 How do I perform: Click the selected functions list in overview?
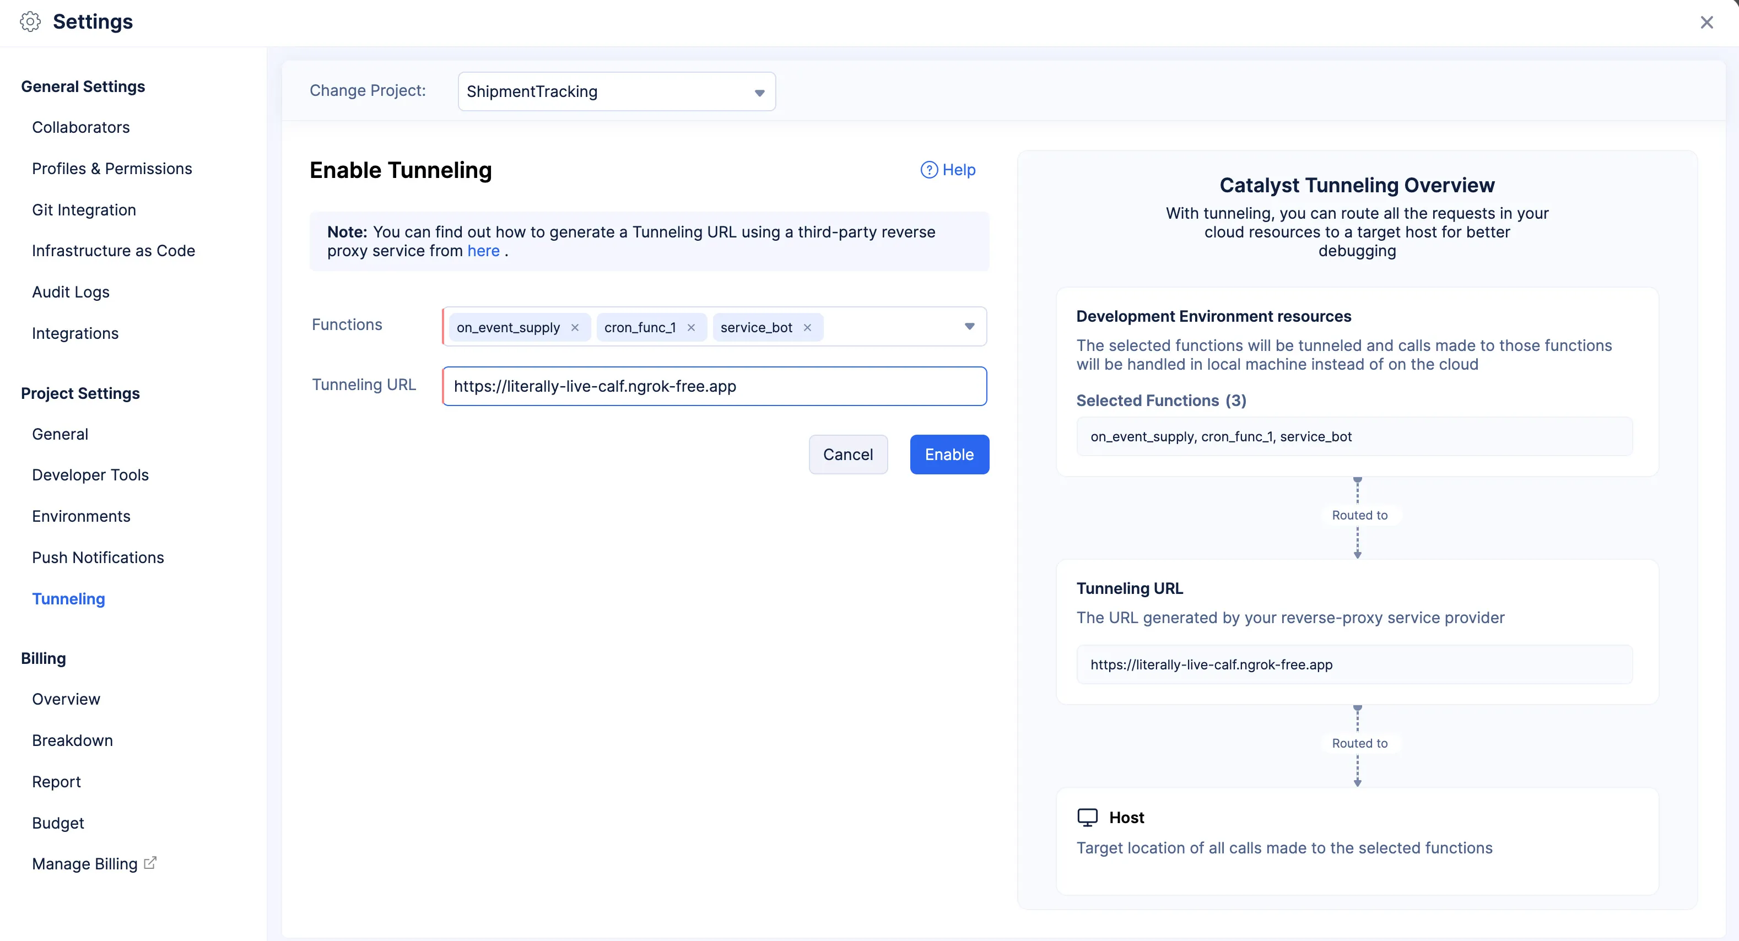[x=1354, y=437]
